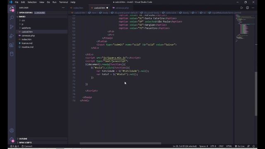This screenshot has width=265, height=149.
Task: Open the Terminal menu
Action: (63, 2)
